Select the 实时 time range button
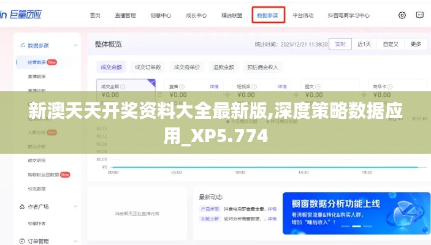Image resolution: width=431 pixels, height=245 pixels. coord(340,44)
